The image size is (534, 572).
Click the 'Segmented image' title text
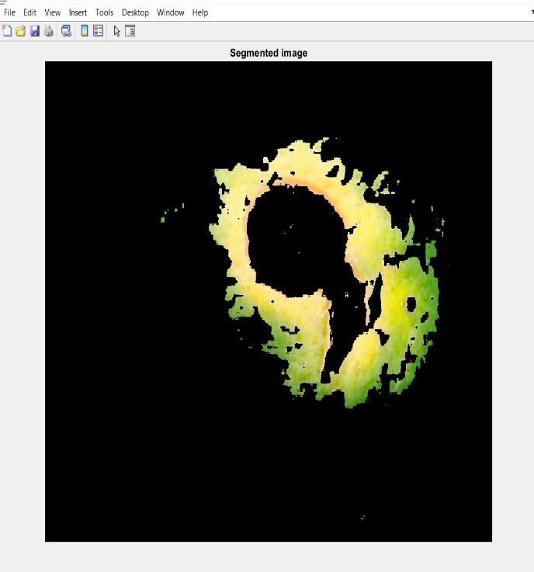(x=269, y=53)
